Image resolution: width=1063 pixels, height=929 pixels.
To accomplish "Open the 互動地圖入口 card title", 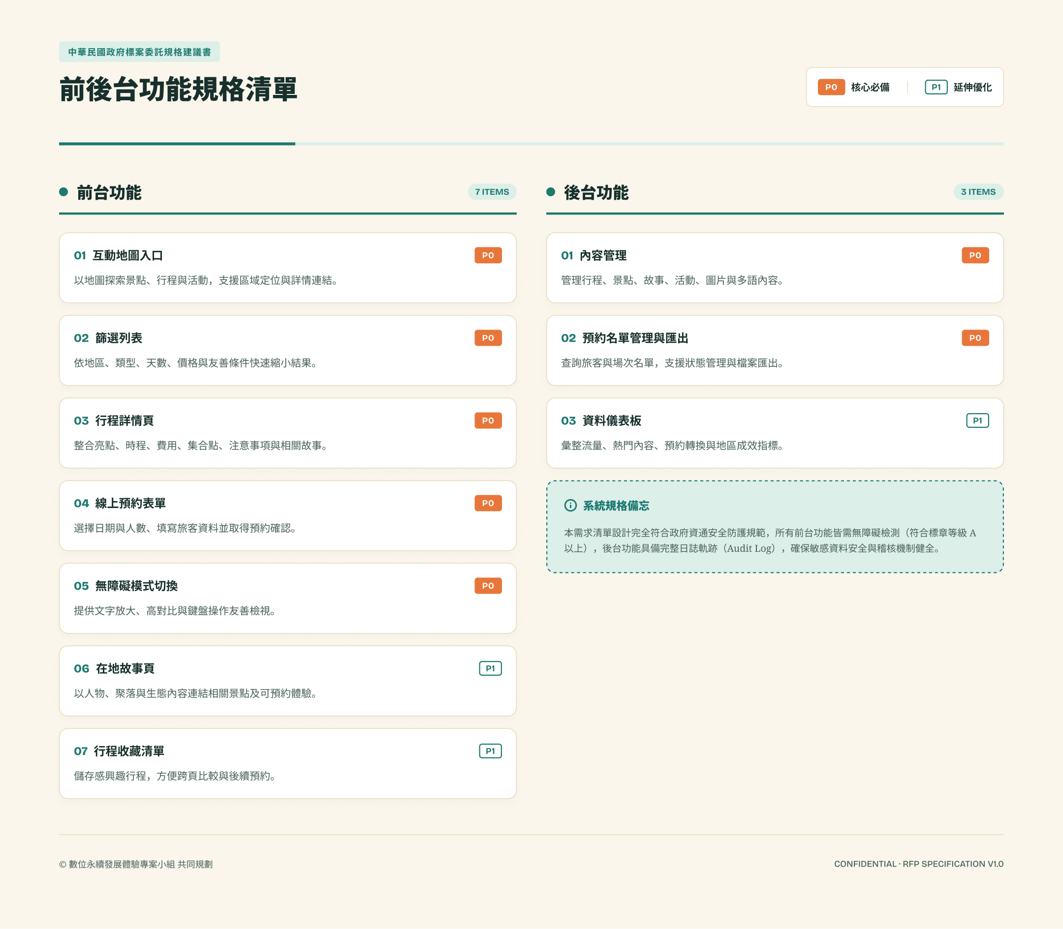I will pos(127,256).
